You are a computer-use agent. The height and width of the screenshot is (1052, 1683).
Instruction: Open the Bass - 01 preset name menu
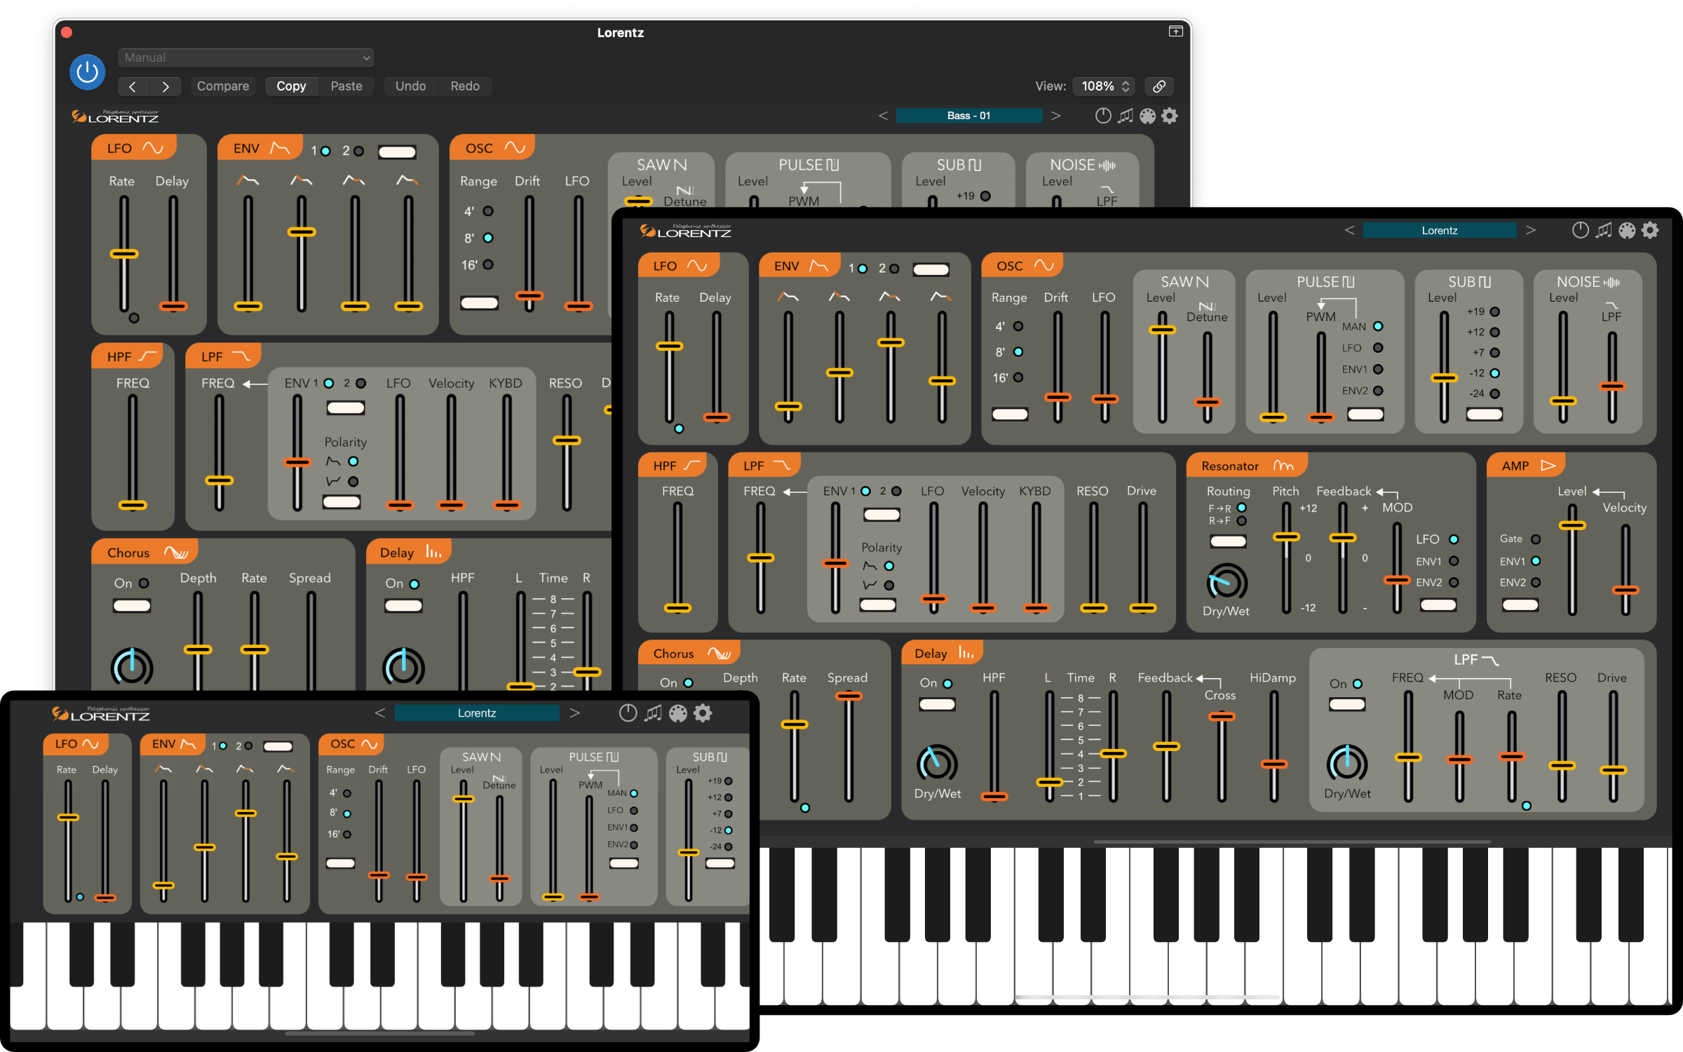tap(968, 116)
